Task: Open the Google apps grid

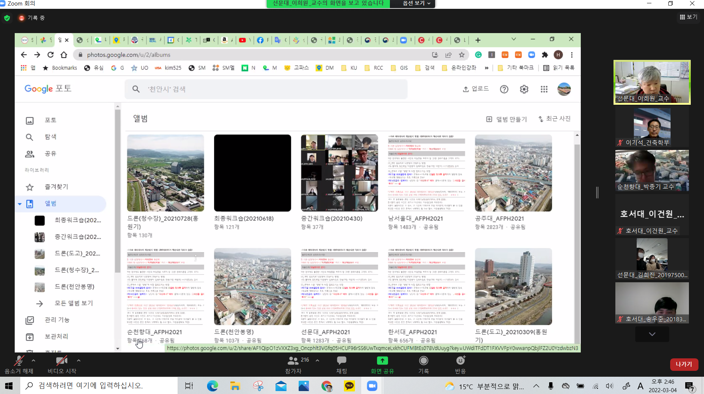Action: click(544, 89)
